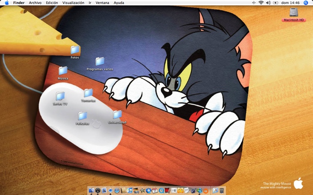Select the Películas folder
Screen dimensions: 313x195
[x=82, y=116]
